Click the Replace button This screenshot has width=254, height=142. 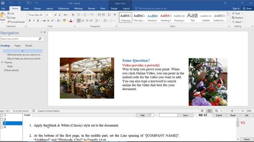click(237, 18)
